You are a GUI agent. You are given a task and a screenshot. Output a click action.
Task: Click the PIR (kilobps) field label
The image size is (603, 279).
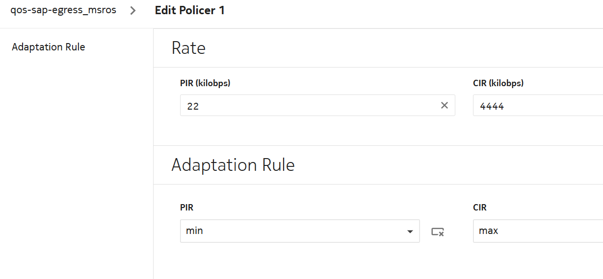click(205, 83)
